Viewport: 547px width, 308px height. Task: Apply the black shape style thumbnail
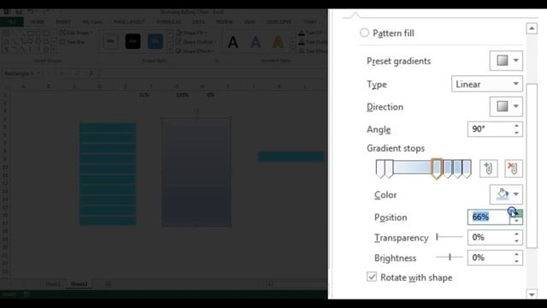coord(133,41)
